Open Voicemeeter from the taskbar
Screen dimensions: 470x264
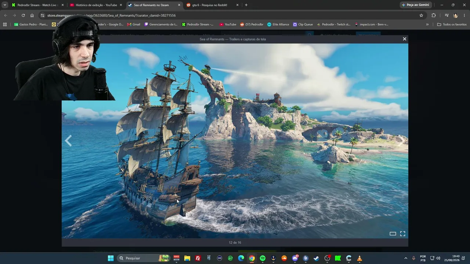pos(177,258)
